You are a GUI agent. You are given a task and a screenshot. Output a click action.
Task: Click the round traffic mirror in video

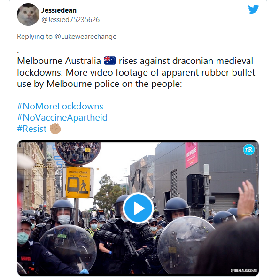78,154
